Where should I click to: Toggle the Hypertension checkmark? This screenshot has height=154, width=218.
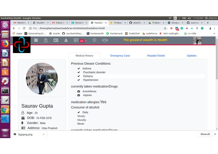79,80
